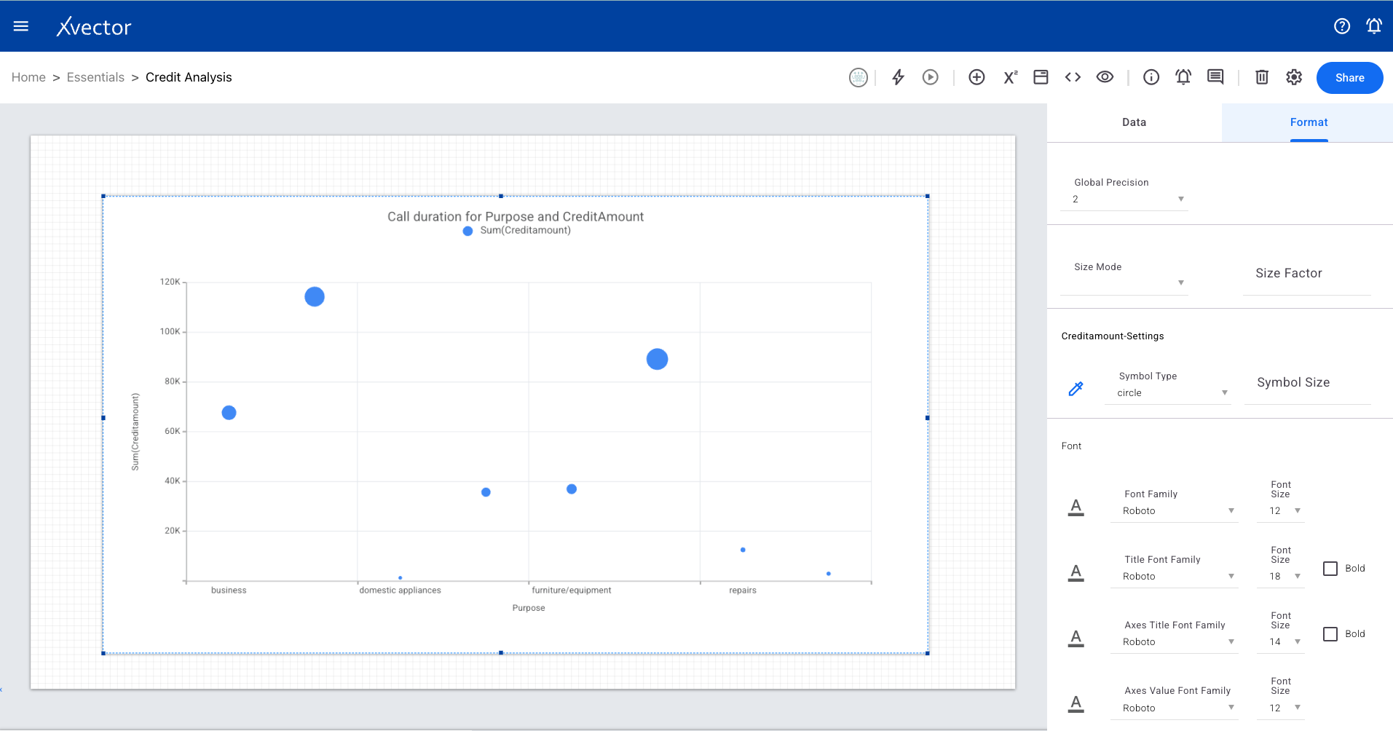Open the X squared formula icon
This screenshot has height=731, width=1393.
click(x=1010, y=77)
